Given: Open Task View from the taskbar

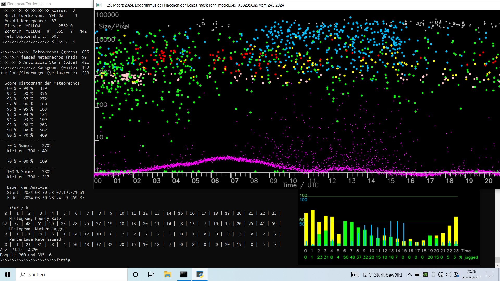Looking at the screenshot, I should (x=151, y=274).
